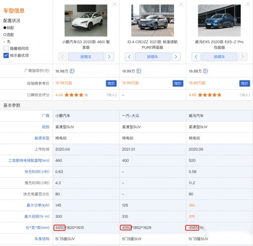Click the 19.88万起 dealer price
This screenshot has height=246, width=253.
(197, 83)
